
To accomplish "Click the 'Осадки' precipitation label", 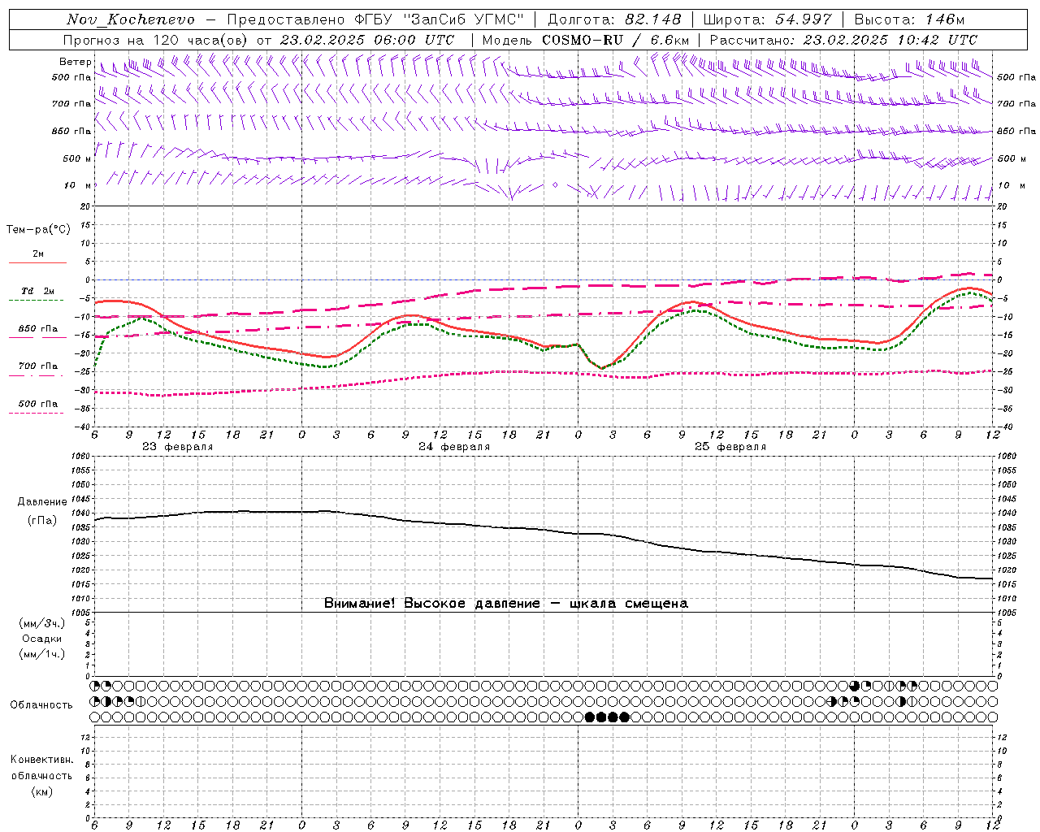I will click(x=42, y=639).
